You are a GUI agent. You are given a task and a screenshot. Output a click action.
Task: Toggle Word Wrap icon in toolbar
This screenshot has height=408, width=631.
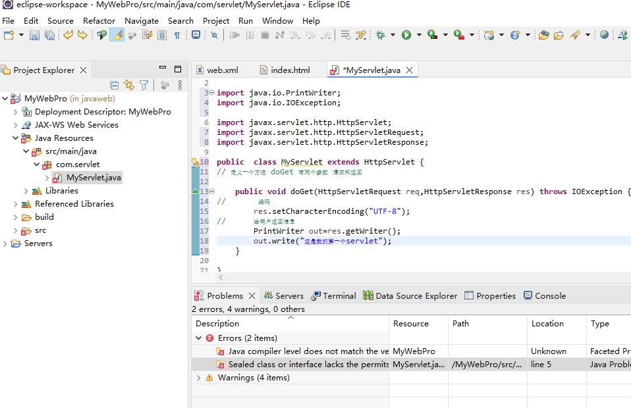click(147, 36)
